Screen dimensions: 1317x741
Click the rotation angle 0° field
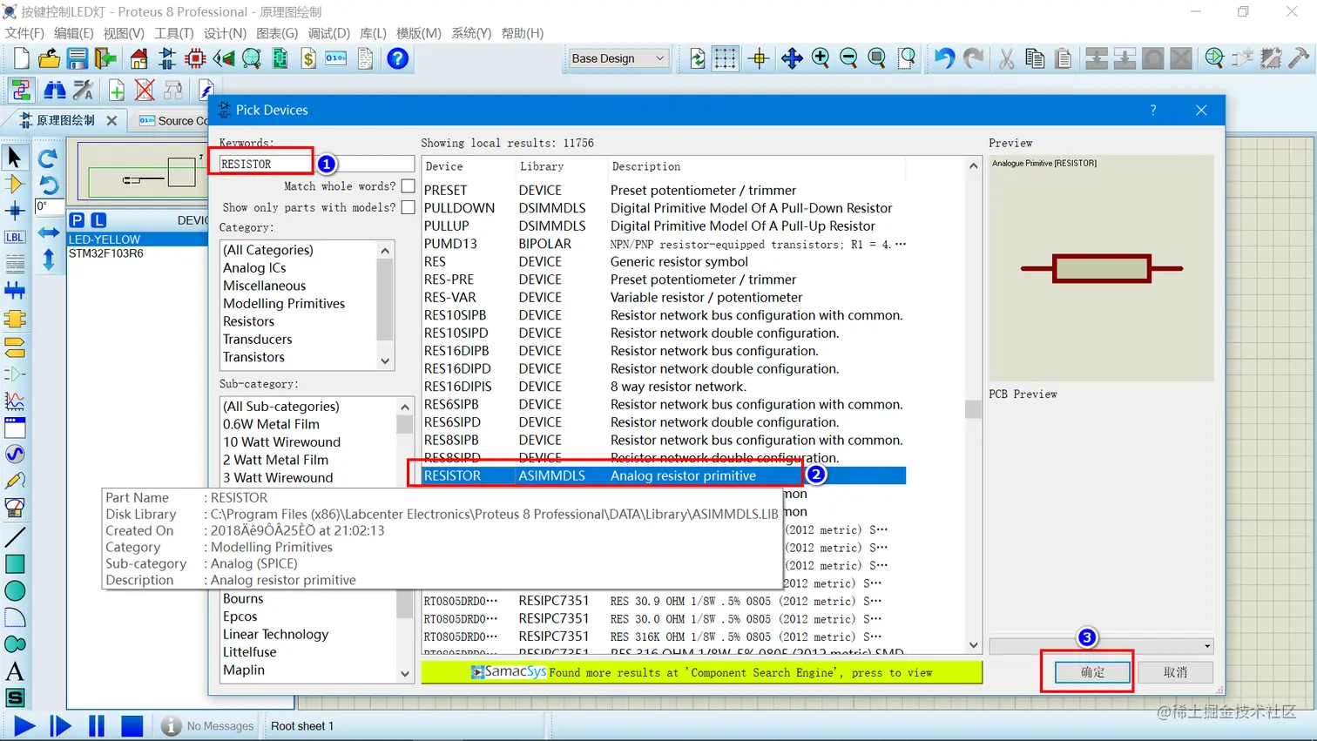pyautogui.click(x=49, y=207)
